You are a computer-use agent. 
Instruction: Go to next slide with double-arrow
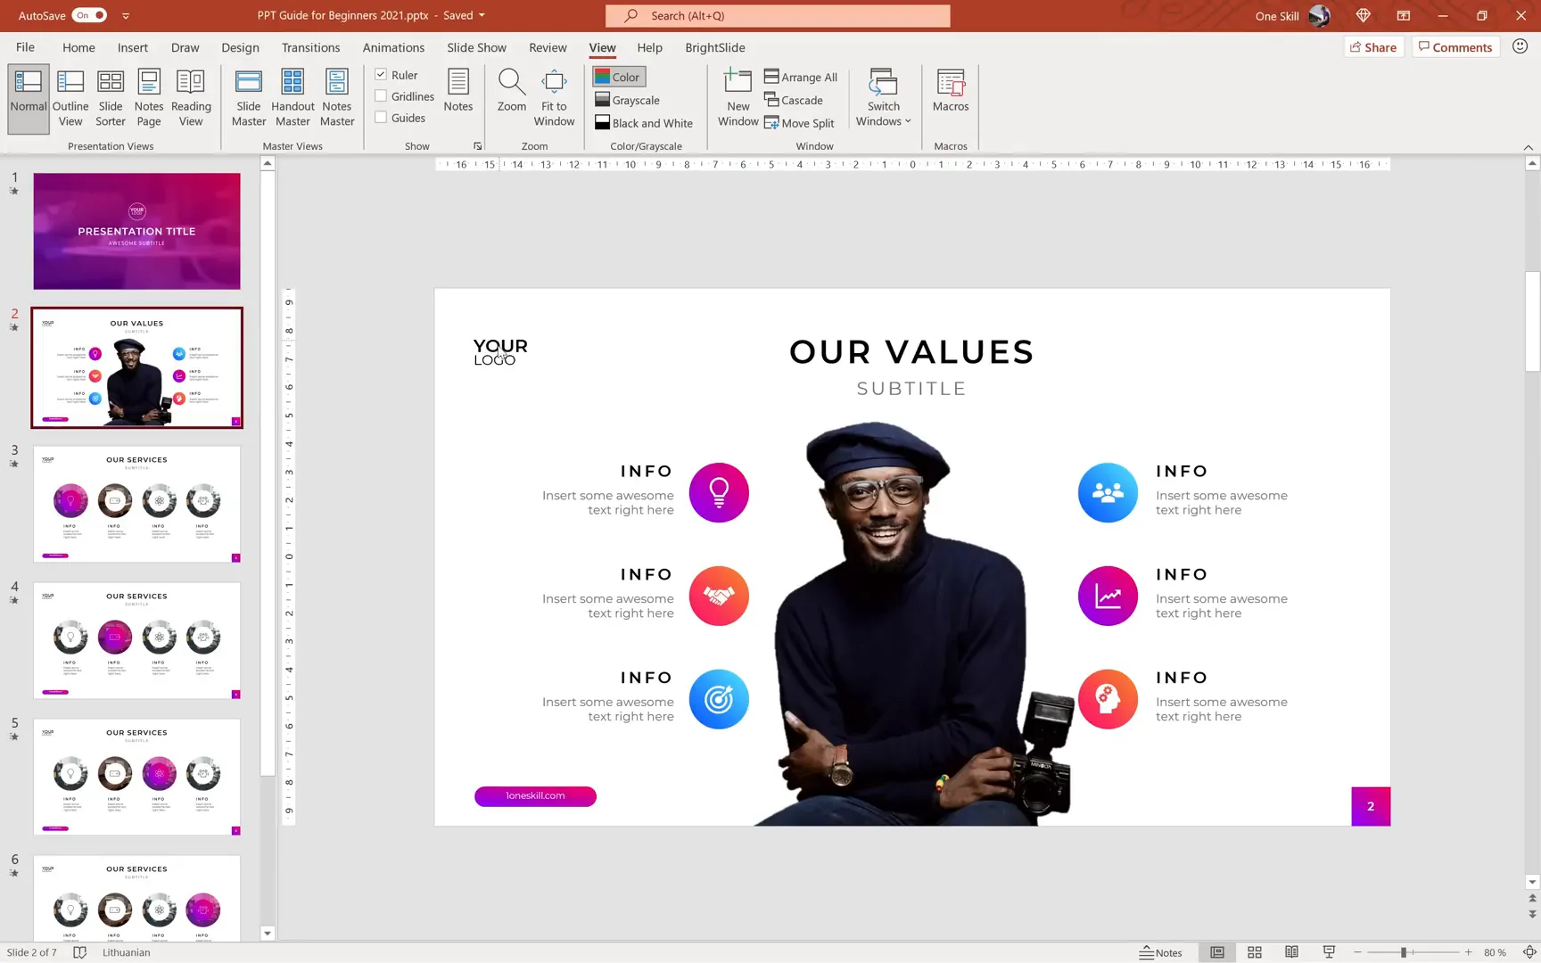point(1532,914)
